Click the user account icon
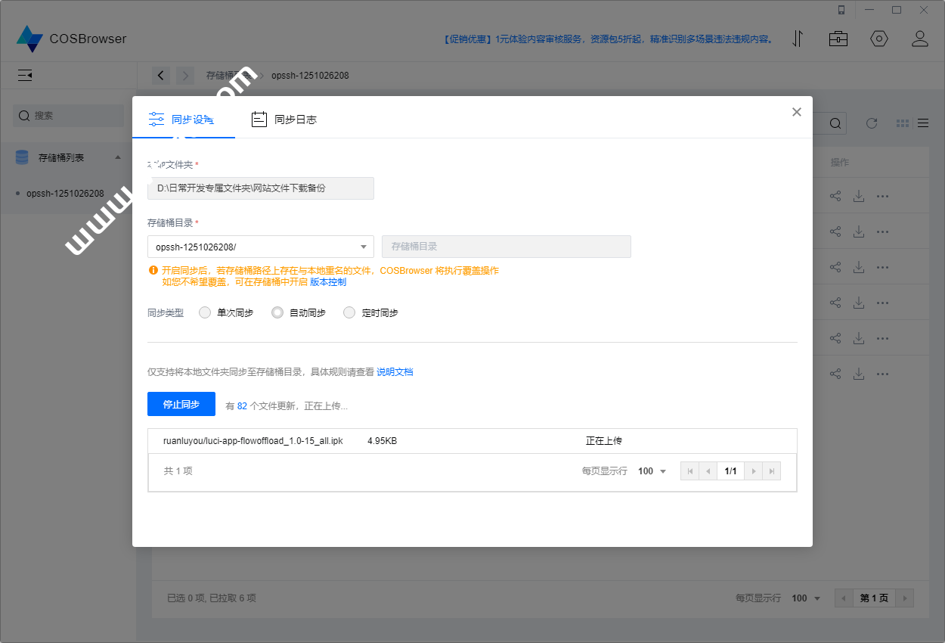 (x=920, y=38)
